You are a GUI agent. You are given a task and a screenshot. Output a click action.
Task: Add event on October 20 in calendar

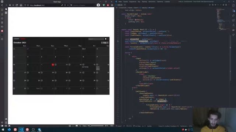[69, 73]
